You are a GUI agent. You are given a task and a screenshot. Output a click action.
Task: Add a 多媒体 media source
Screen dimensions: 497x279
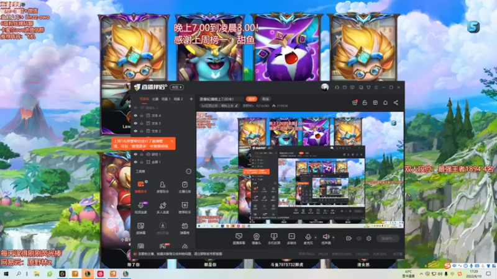point(291,239)
